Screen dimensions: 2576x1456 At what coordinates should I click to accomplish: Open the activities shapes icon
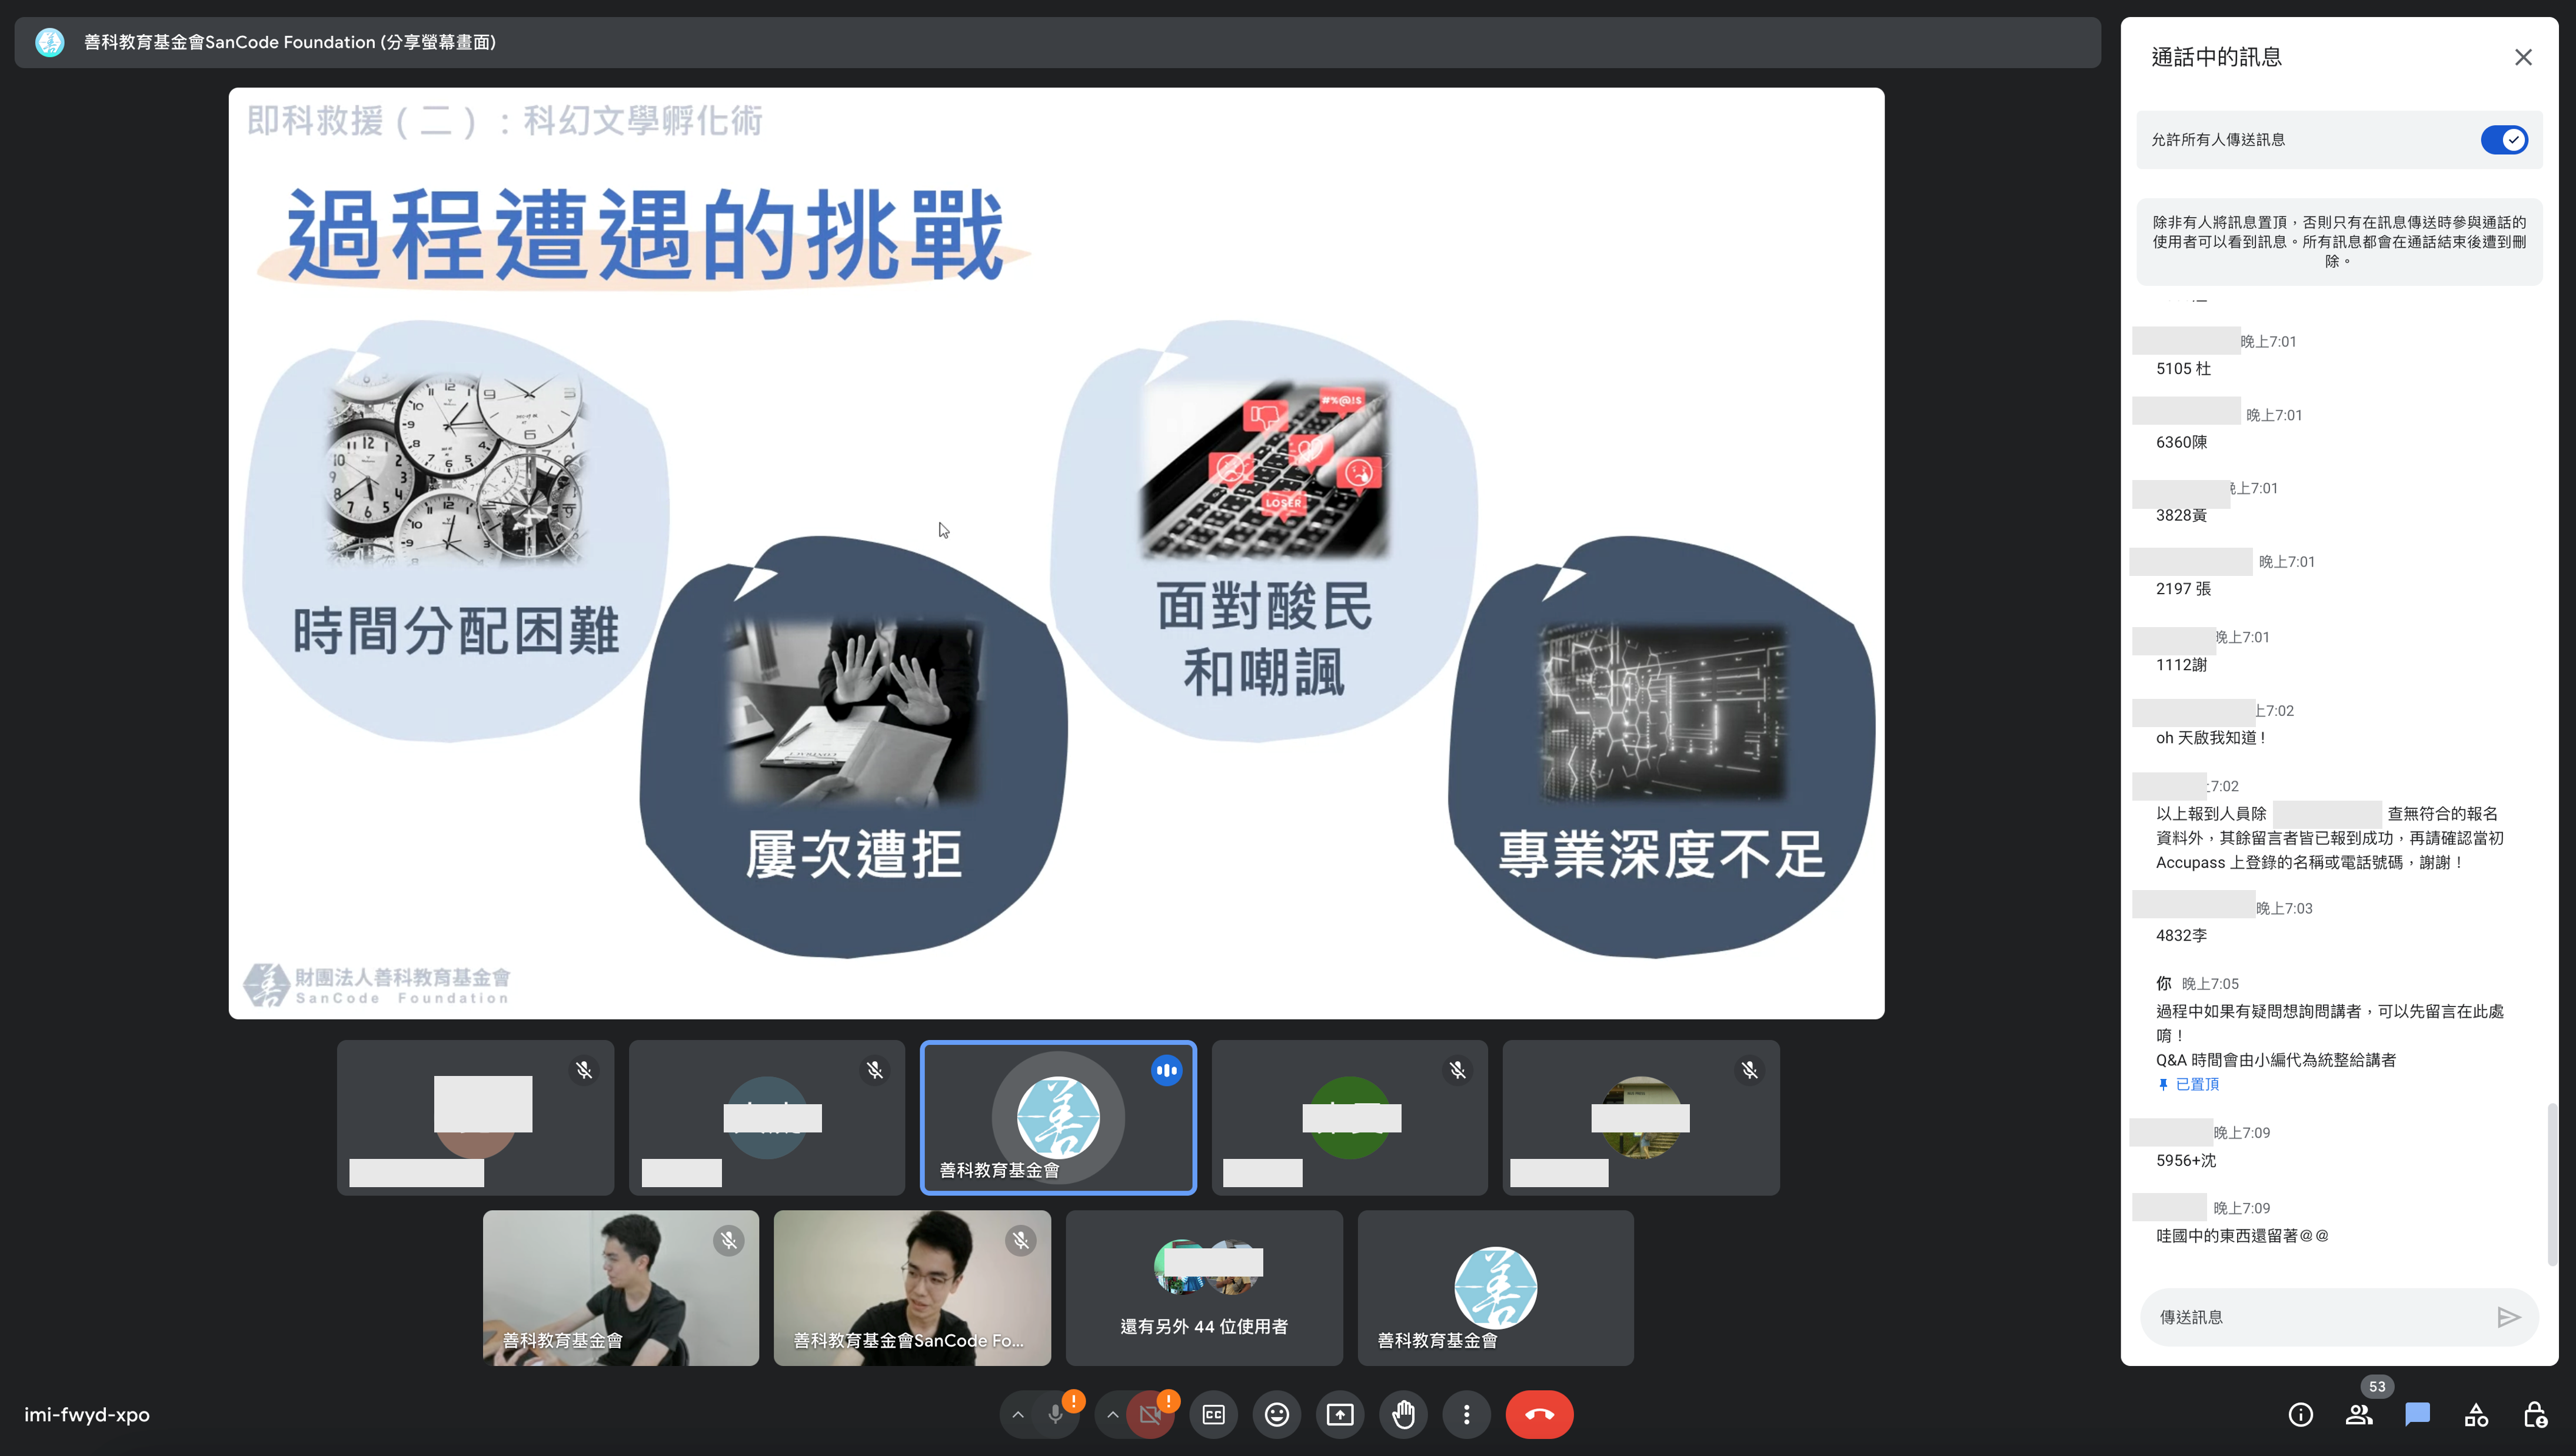pos(2476,1415)
